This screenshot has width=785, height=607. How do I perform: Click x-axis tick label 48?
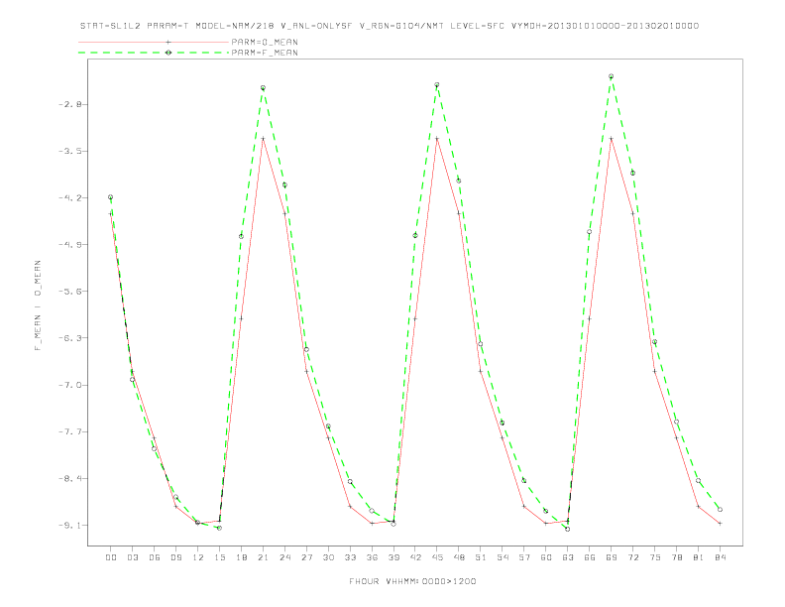(459, 557)
